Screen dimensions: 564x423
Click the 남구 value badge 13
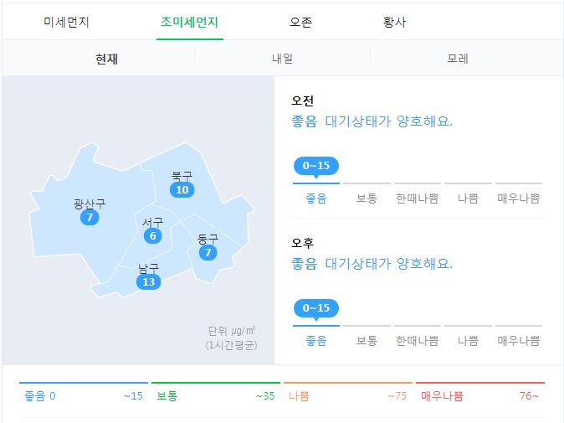click(x=149, y=282)
